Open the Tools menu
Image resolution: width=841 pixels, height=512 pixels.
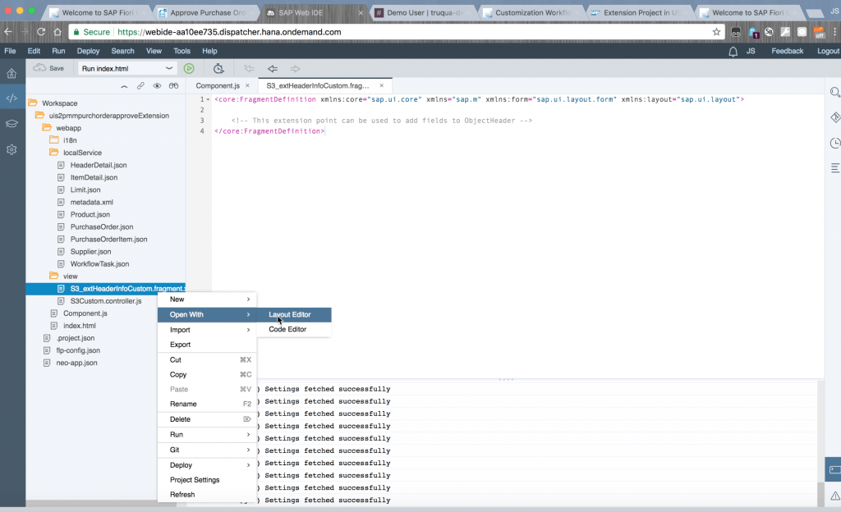point(182,51)
